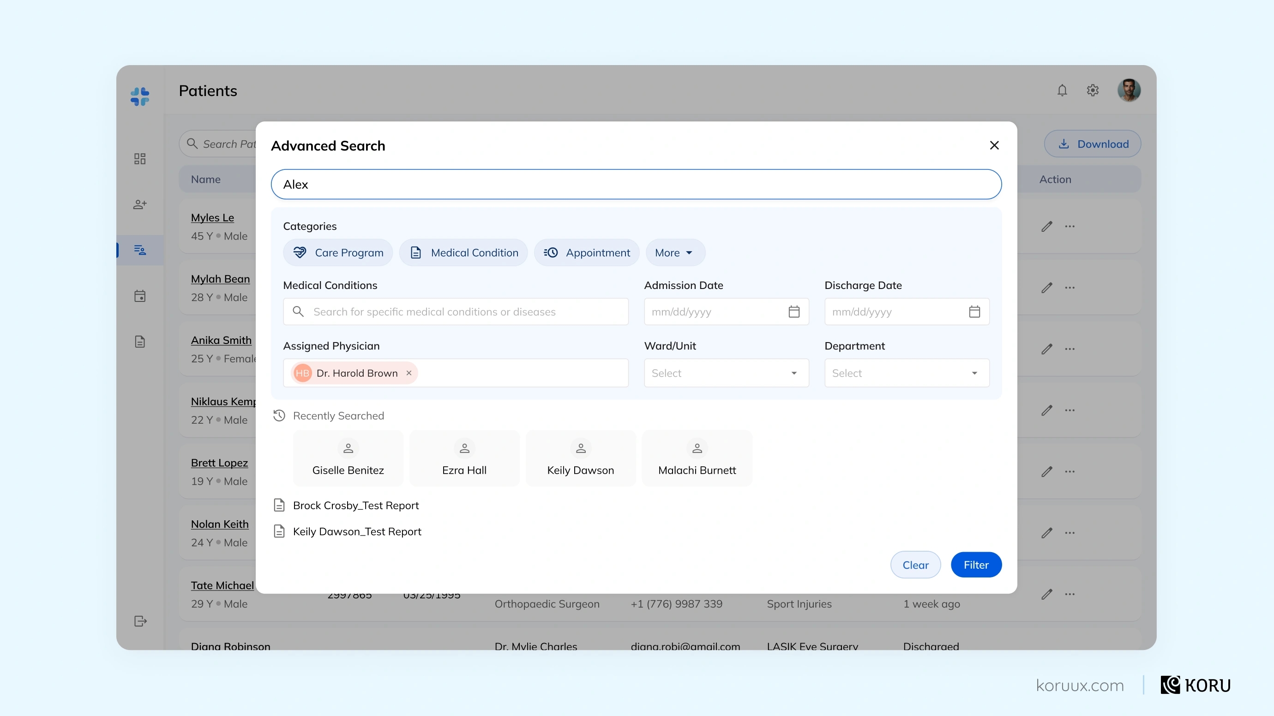The height and width of the screenshot is (716, 1274).
Task: Remove Dr. Harold Brown chip
Action: click(409, 373)
